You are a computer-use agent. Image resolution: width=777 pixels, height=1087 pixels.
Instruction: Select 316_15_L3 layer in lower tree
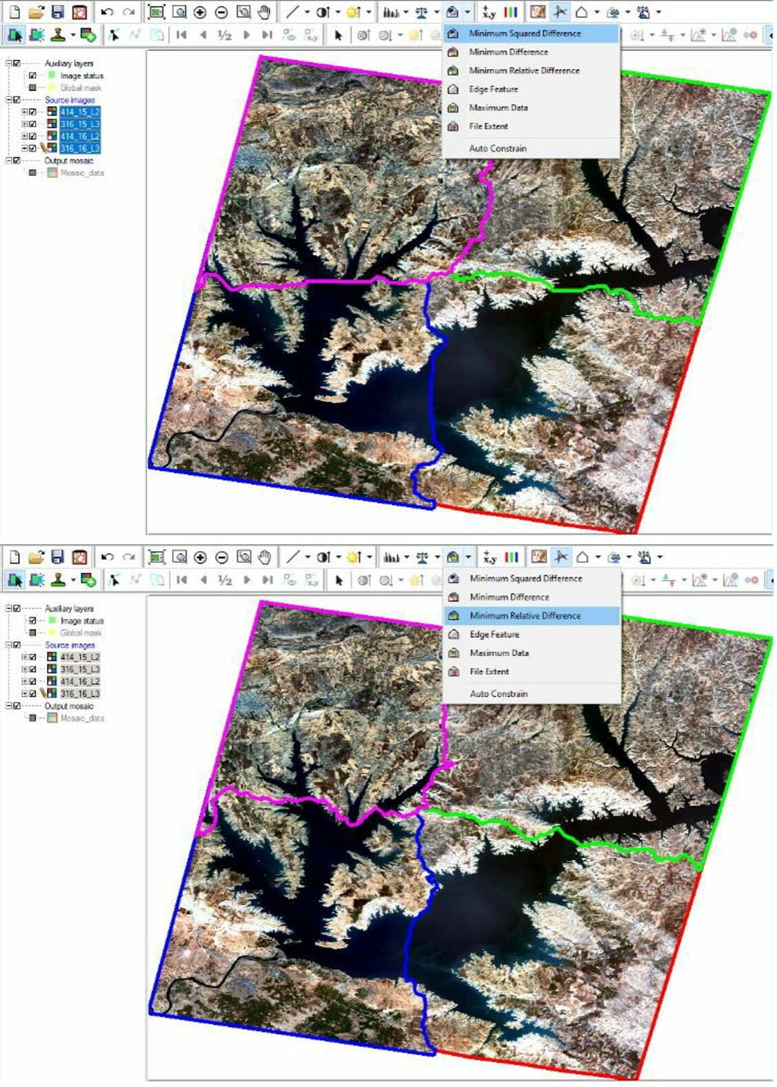[x=80, y=669]
